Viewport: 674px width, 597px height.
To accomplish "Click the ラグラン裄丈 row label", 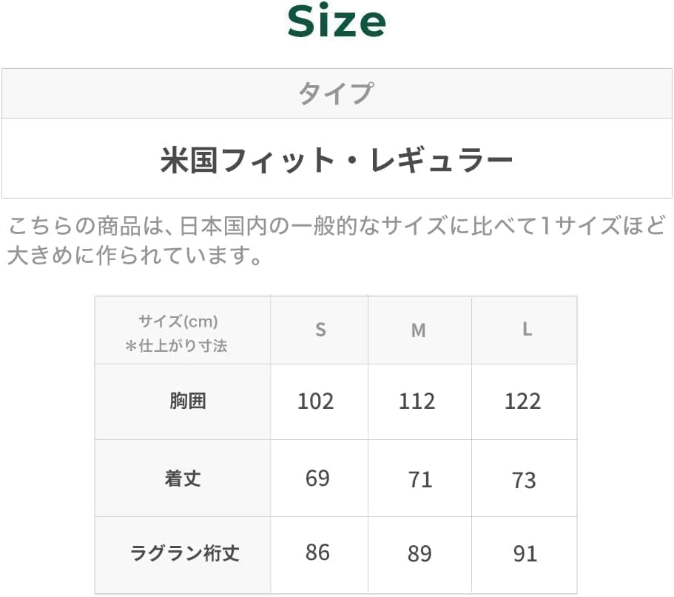I will click(184, 553).
